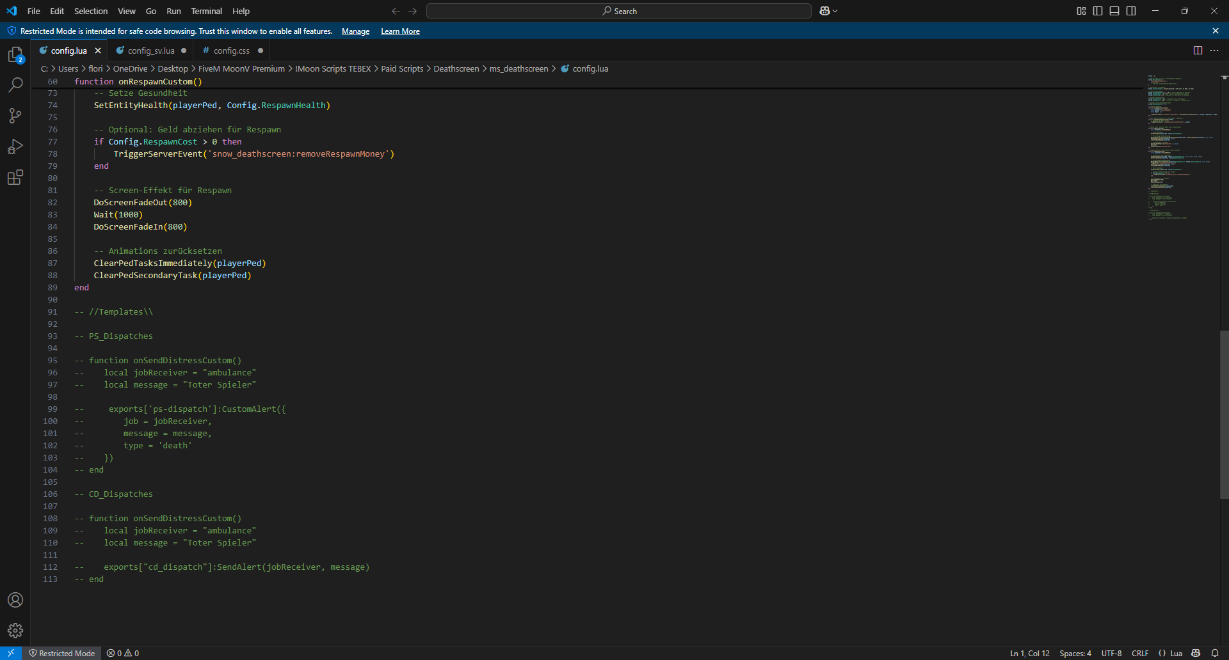The height and width of the screenshot is (660, 1229).
Task: Click the 'CD_Dispatches' comment line
Action: click(113, 494)
